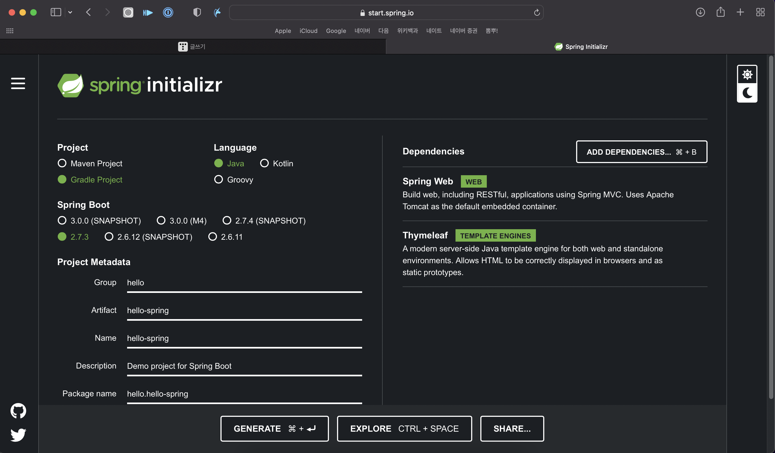Viewport: 775px width, 453px height.
Task: Open the Twitter link icon
Action: click(18, 435)
